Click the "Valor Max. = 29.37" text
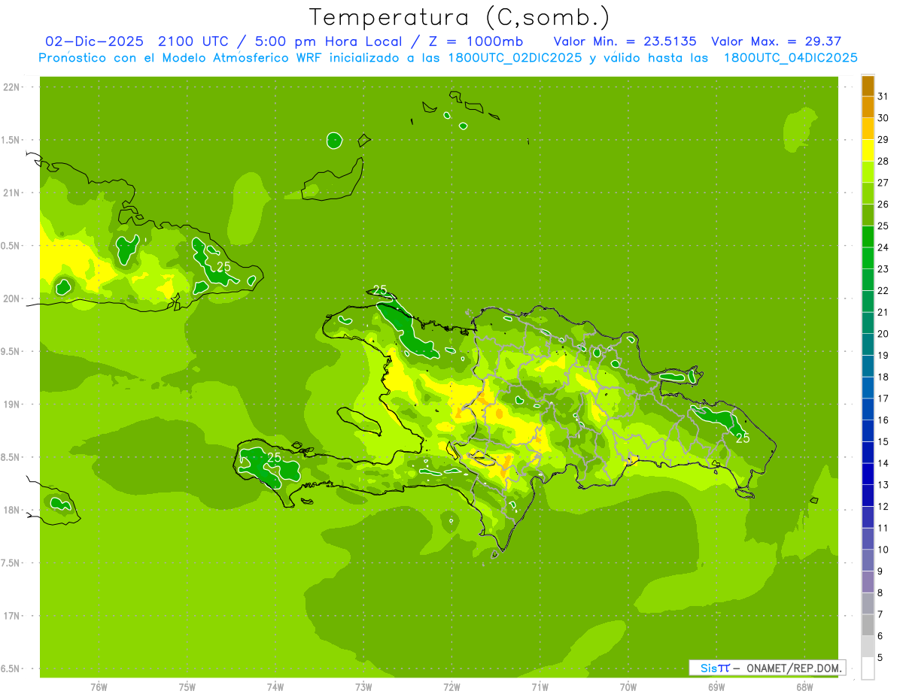Screen dimensions: 903x697 [x=776, y=41]
